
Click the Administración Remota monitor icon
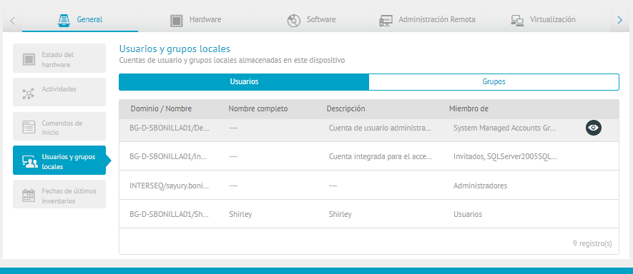386,20
